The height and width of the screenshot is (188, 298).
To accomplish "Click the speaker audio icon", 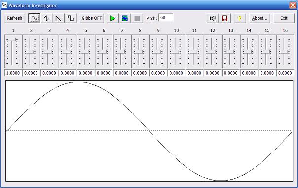I will pyautogui.click(x=213, y=18).
